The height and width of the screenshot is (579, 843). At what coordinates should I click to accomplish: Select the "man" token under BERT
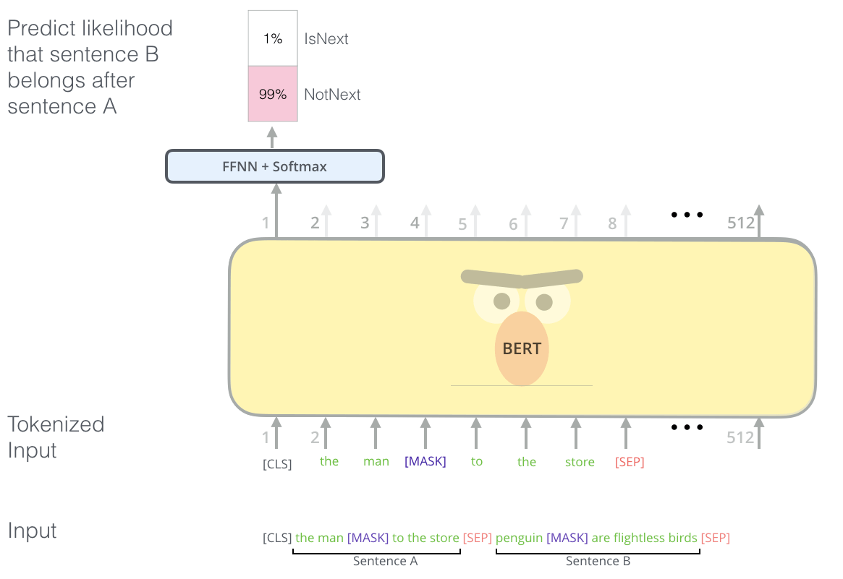[x=376, y=462]
